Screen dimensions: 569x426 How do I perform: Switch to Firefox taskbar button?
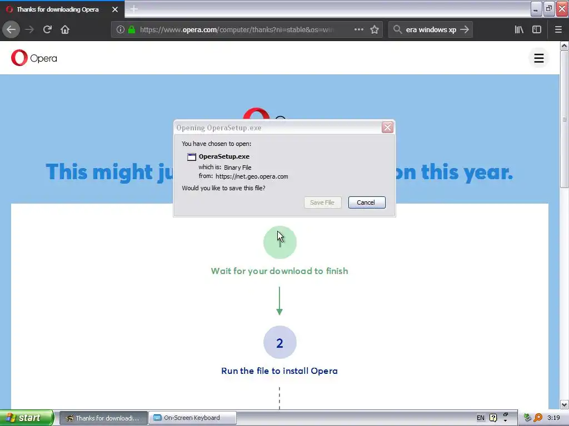tap(103, 418)
